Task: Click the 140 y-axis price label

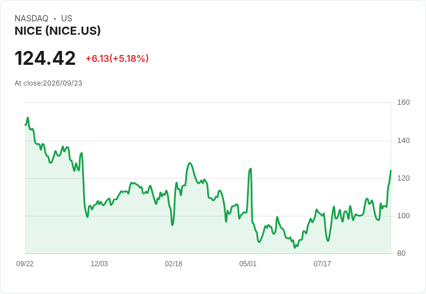Action: tap(403, 141)
